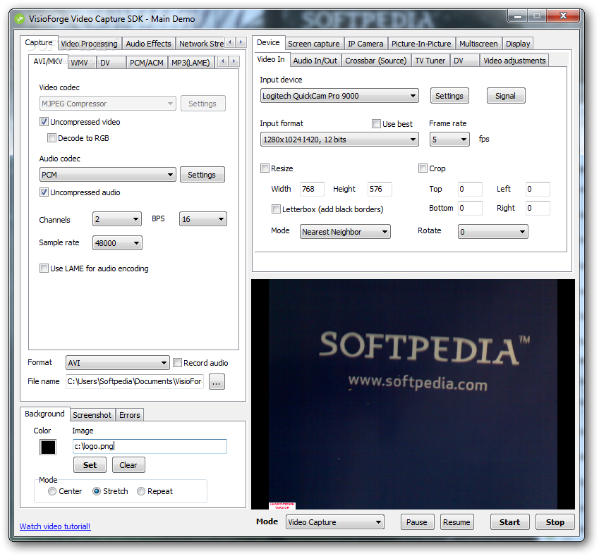Viewport: 599px width, 556px height.
Task: Toggle Uncompressed audio checkbox
Action: click(x=44, y=192)
